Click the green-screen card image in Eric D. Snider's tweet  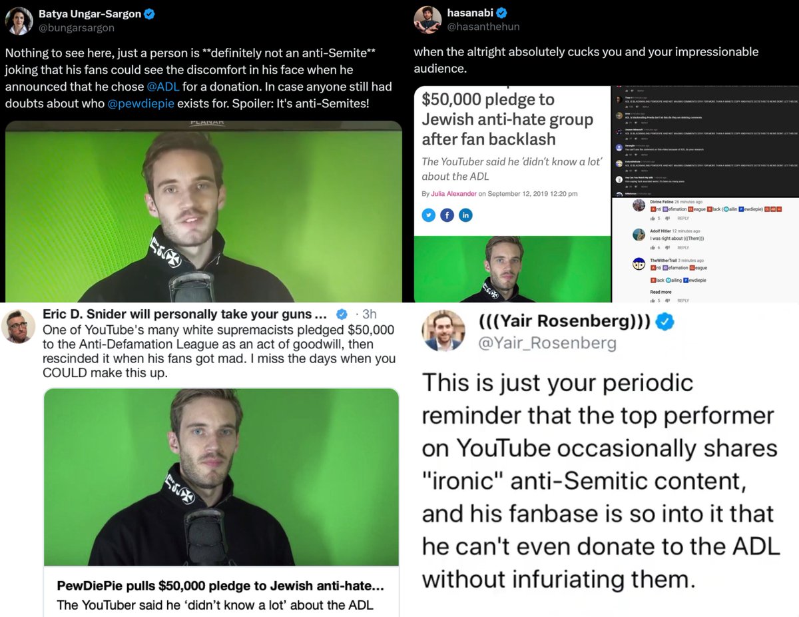221,477
